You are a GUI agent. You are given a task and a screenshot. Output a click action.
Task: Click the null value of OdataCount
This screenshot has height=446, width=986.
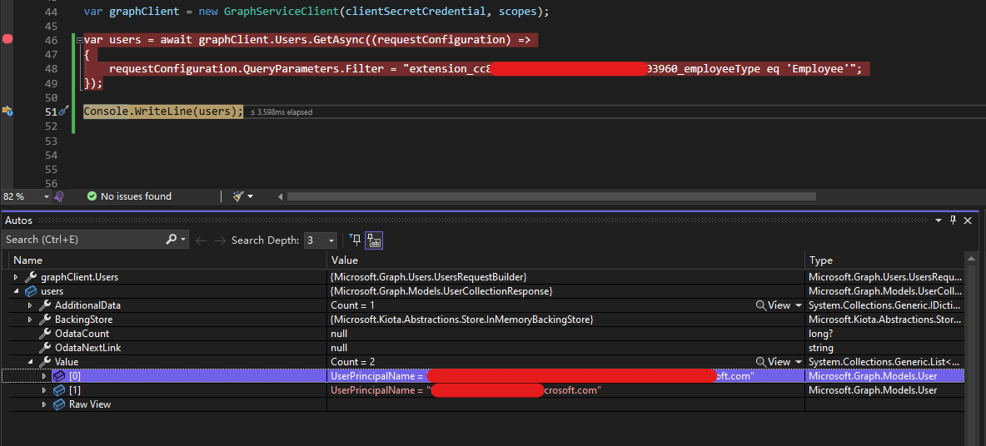339,334
